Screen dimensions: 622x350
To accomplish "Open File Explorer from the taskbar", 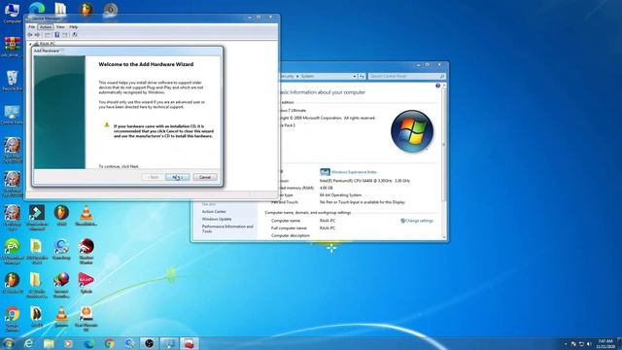I will pyautogui.click(x=49, y=343).
